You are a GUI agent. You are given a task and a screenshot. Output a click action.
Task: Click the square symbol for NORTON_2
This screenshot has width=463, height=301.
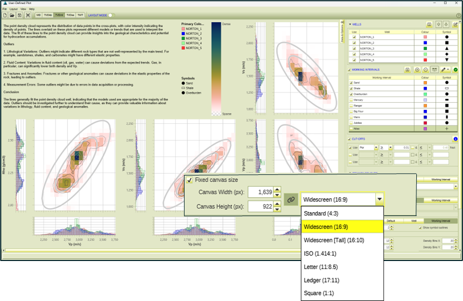446,43
